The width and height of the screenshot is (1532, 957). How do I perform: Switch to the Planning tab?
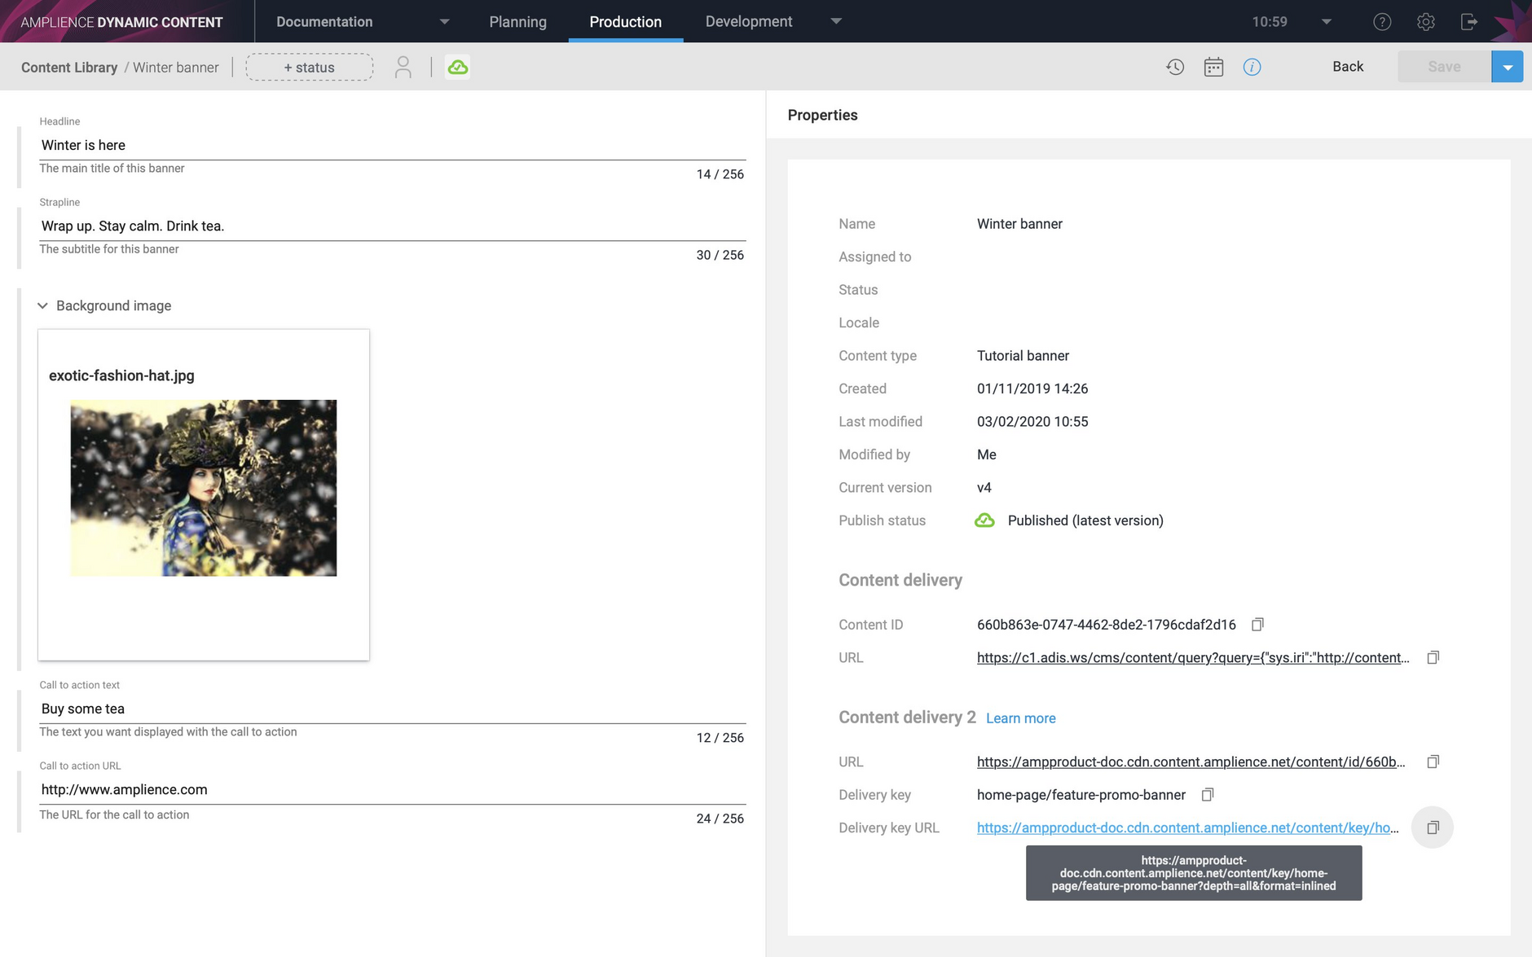[x=517, y=21]
